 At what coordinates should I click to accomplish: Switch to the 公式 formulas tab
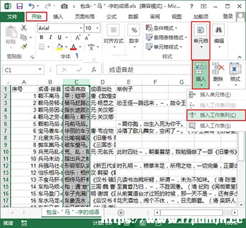[x=112, y=17]
